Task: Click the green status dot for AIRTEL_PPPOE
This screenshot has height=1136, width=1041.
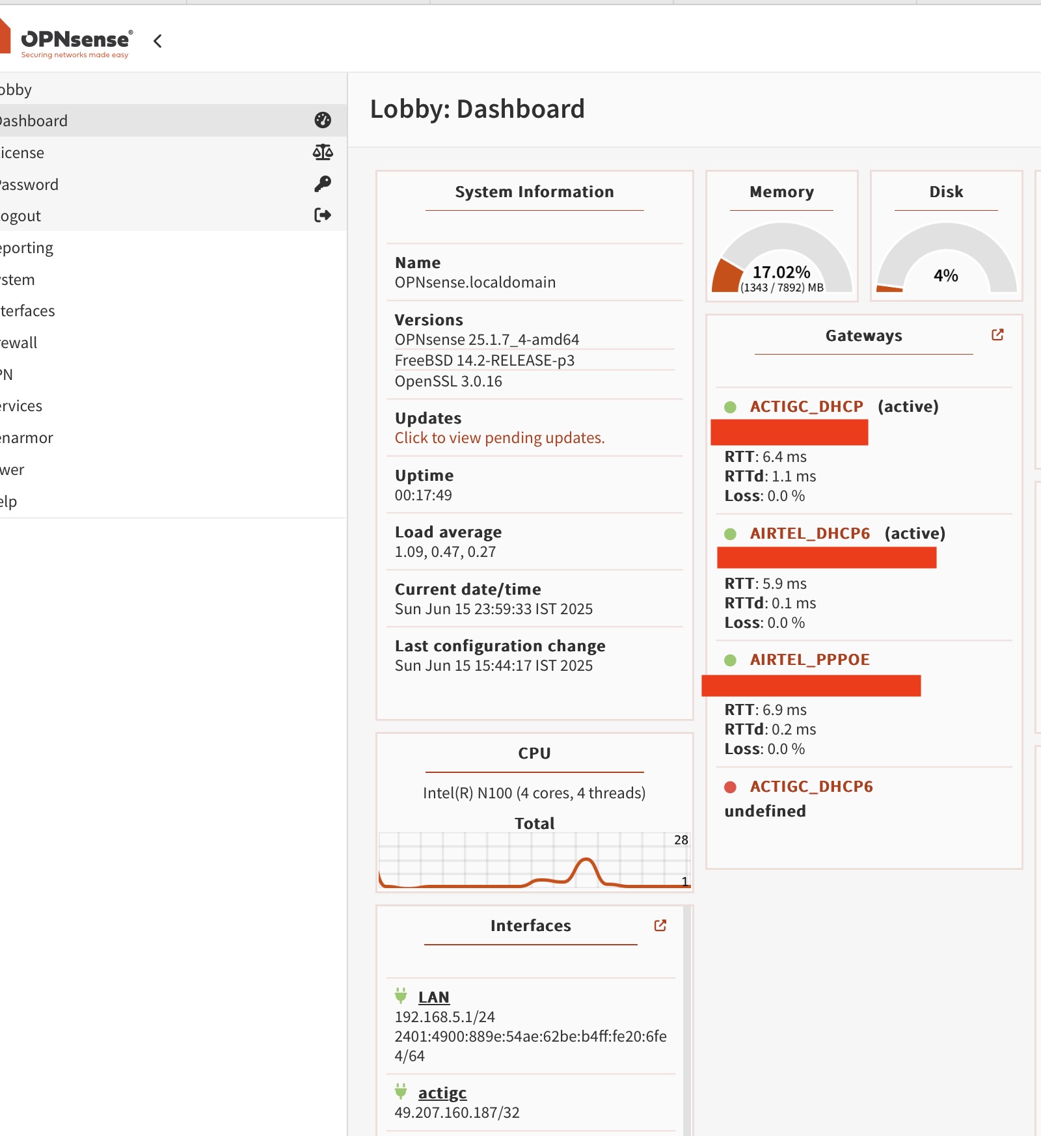Action: (730, 660)
